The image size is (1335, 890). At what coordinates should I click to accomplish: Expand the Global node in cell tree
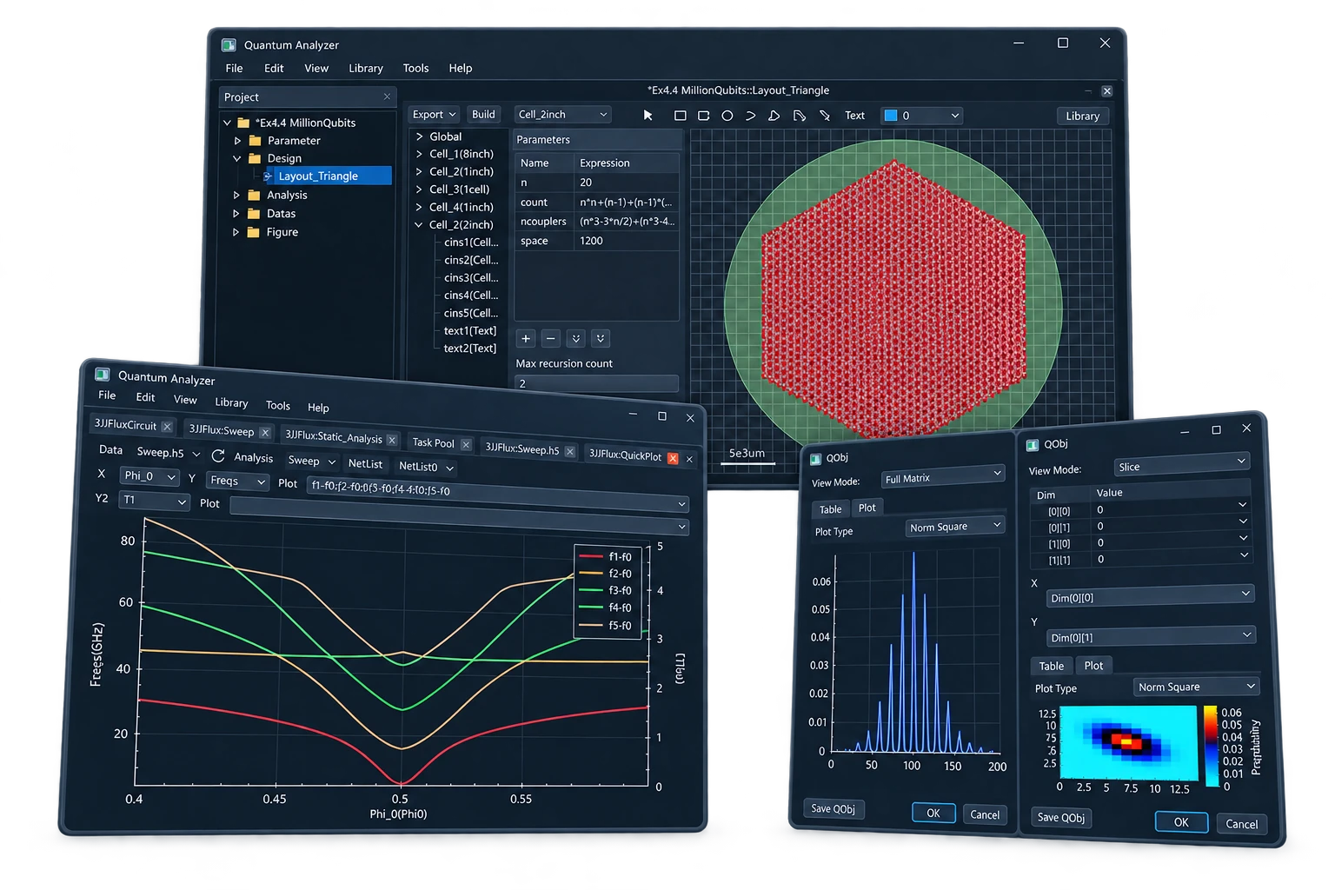419,136
